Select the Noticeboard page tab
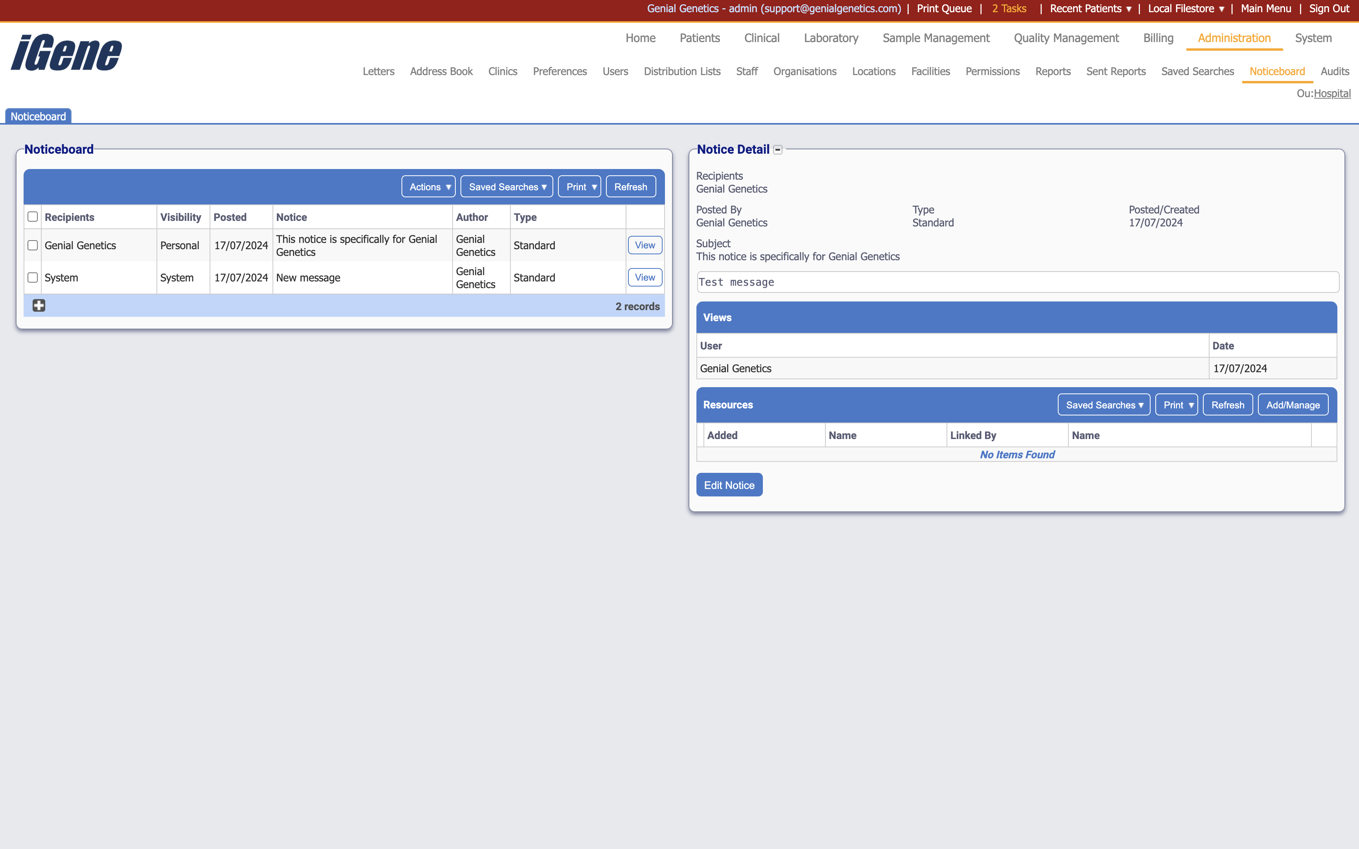Image resolution: width=1359 pixels, height=849 pixels. tap(38, 116)
